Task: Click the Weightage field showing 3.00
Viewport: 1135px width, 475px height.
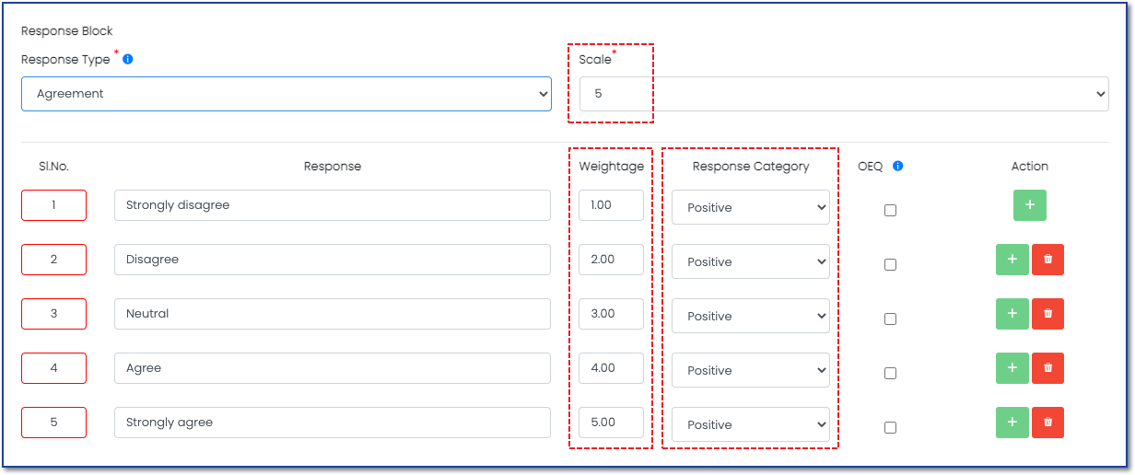Action: 611,314
